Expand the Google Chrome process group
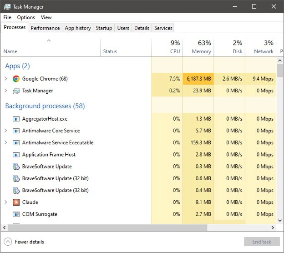This screenshot has height=253, width=284. 6,79
